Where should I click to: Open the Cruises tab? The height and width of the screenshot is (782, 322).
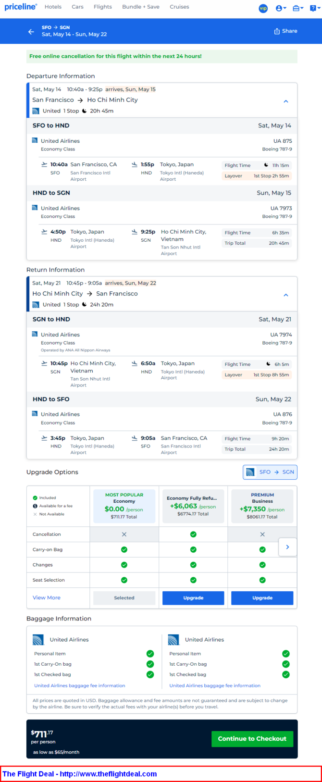(x=179, y=7)
